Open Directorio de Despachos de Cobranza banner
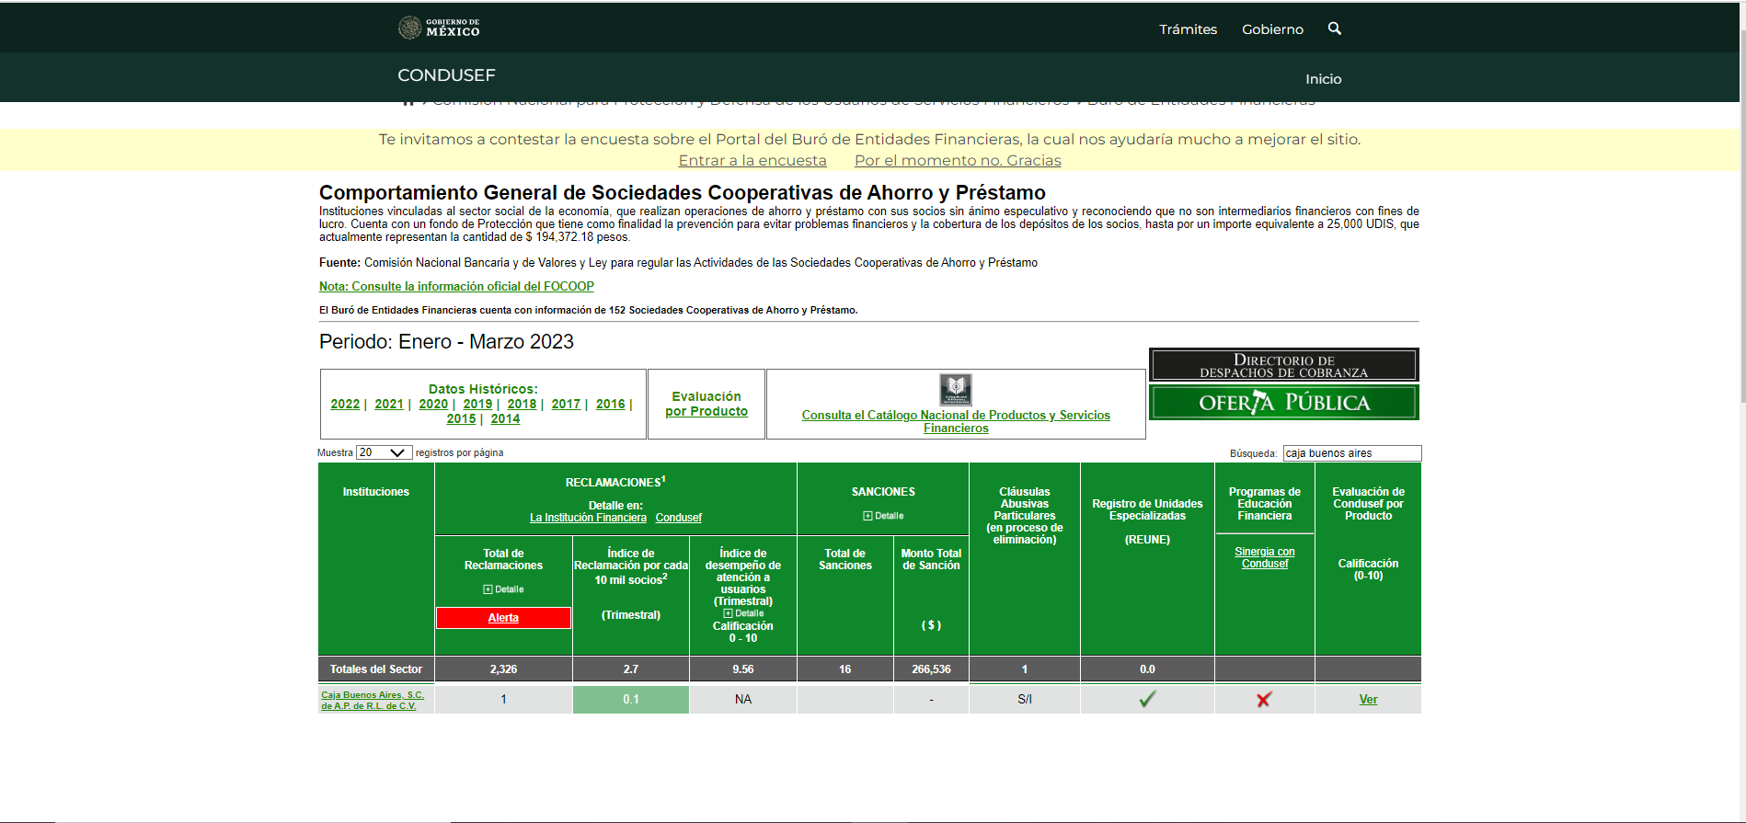 click(x=1283, y=365)
